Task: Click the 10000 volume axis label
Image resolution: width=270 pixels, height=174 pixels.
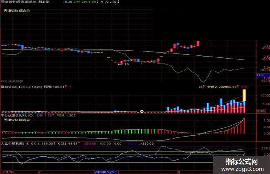Action: point(265,95)
